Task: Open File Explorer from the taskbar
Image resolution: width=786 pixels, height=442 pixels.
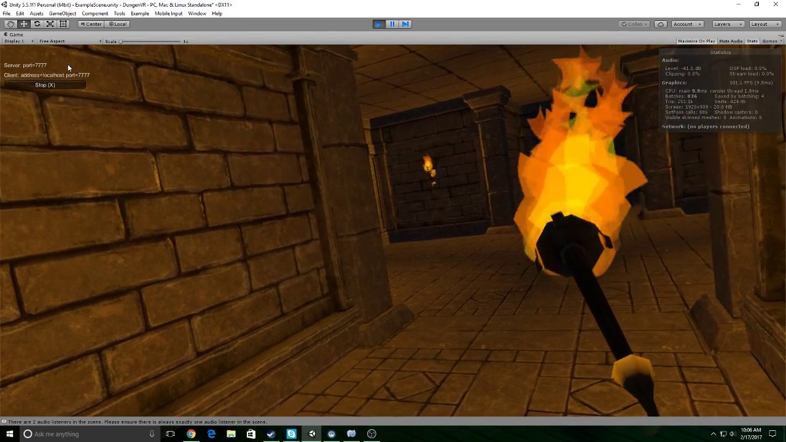Action: coord(231,434)
